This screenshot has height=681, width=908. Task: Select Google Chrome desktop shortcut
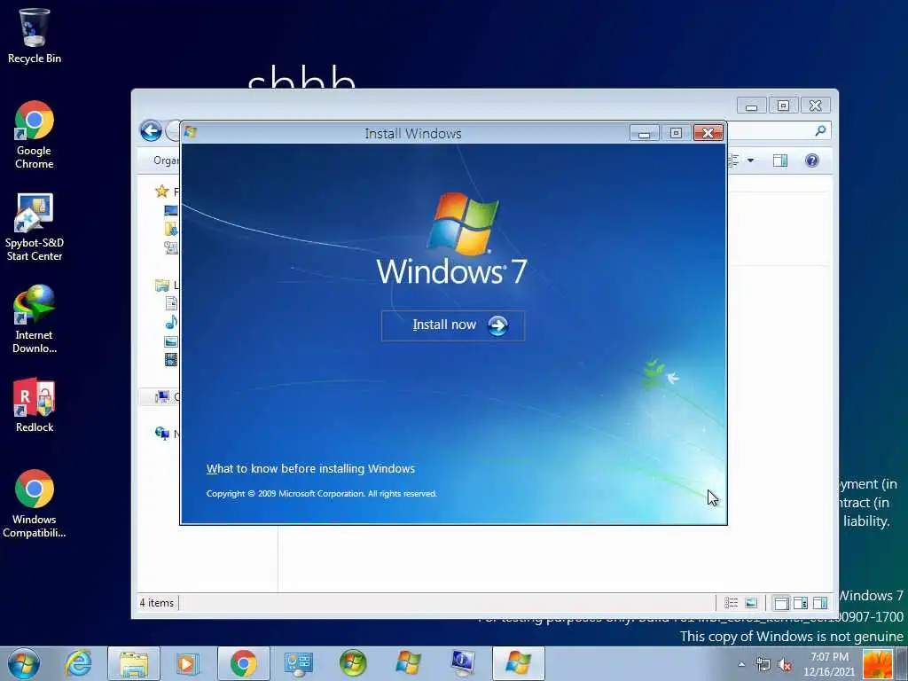35,135
